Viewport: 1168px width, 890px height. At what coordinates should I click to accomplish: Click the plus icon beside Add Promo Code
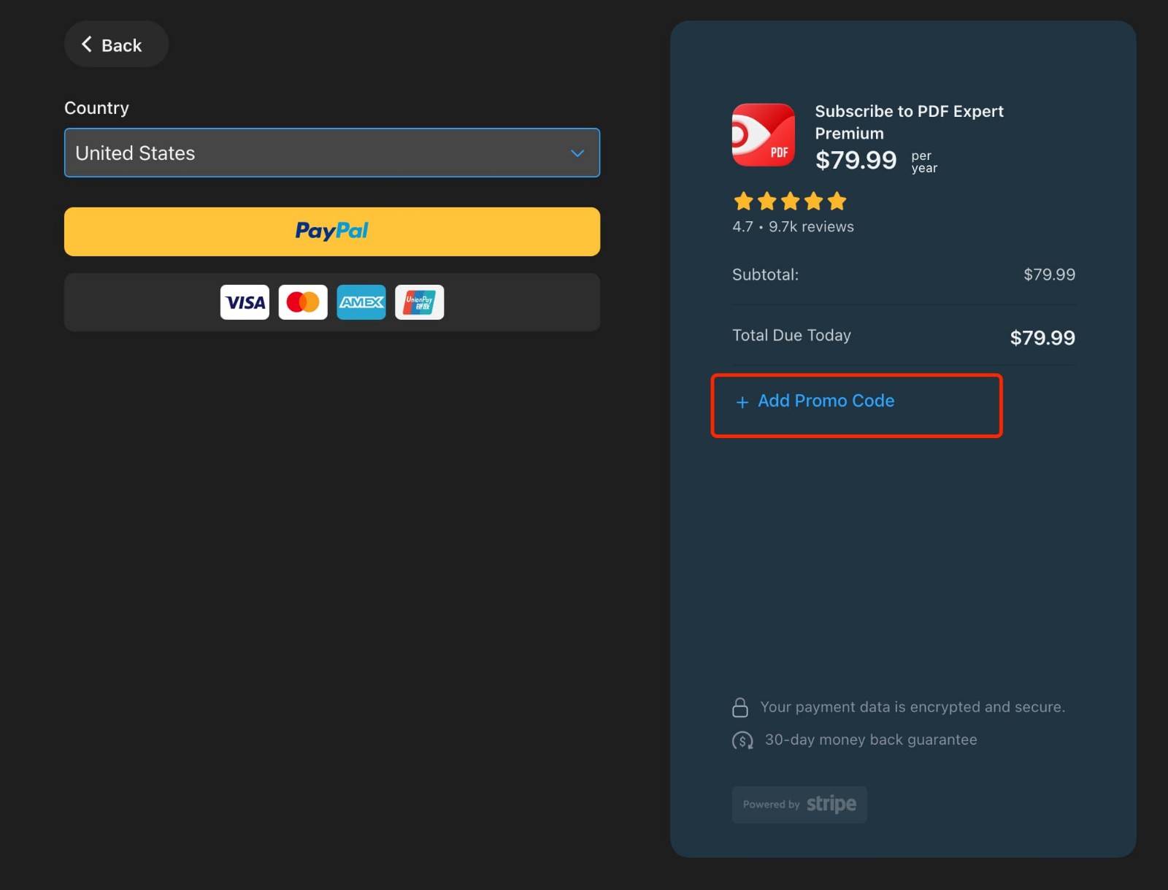point(742,402)
